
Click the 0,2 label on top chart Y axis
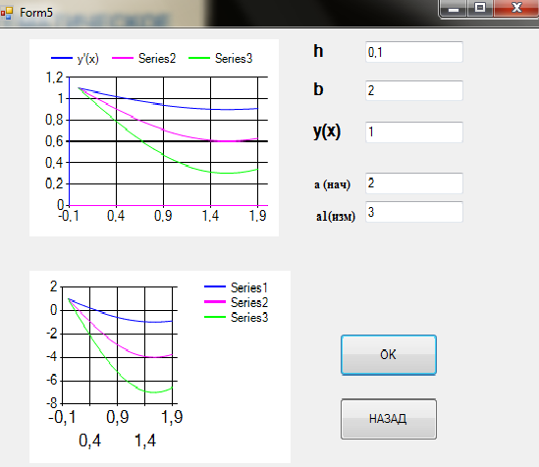point(54,183)
